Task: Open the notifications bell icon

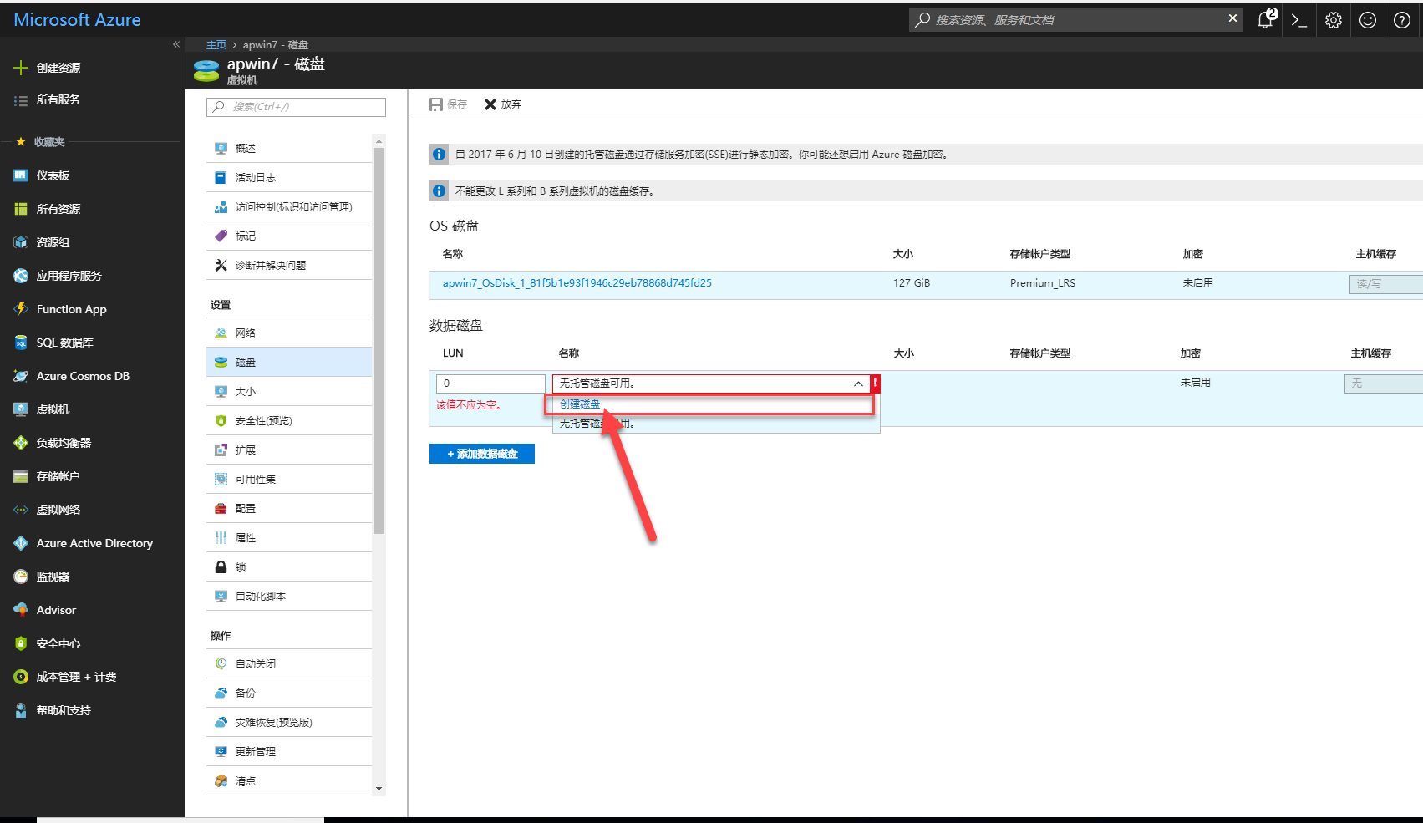Action: [1265, 20]
